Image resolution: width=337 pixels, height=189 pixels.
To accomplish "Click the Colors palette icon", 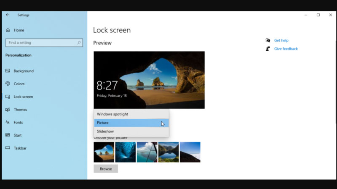I will tap(8, 84).
